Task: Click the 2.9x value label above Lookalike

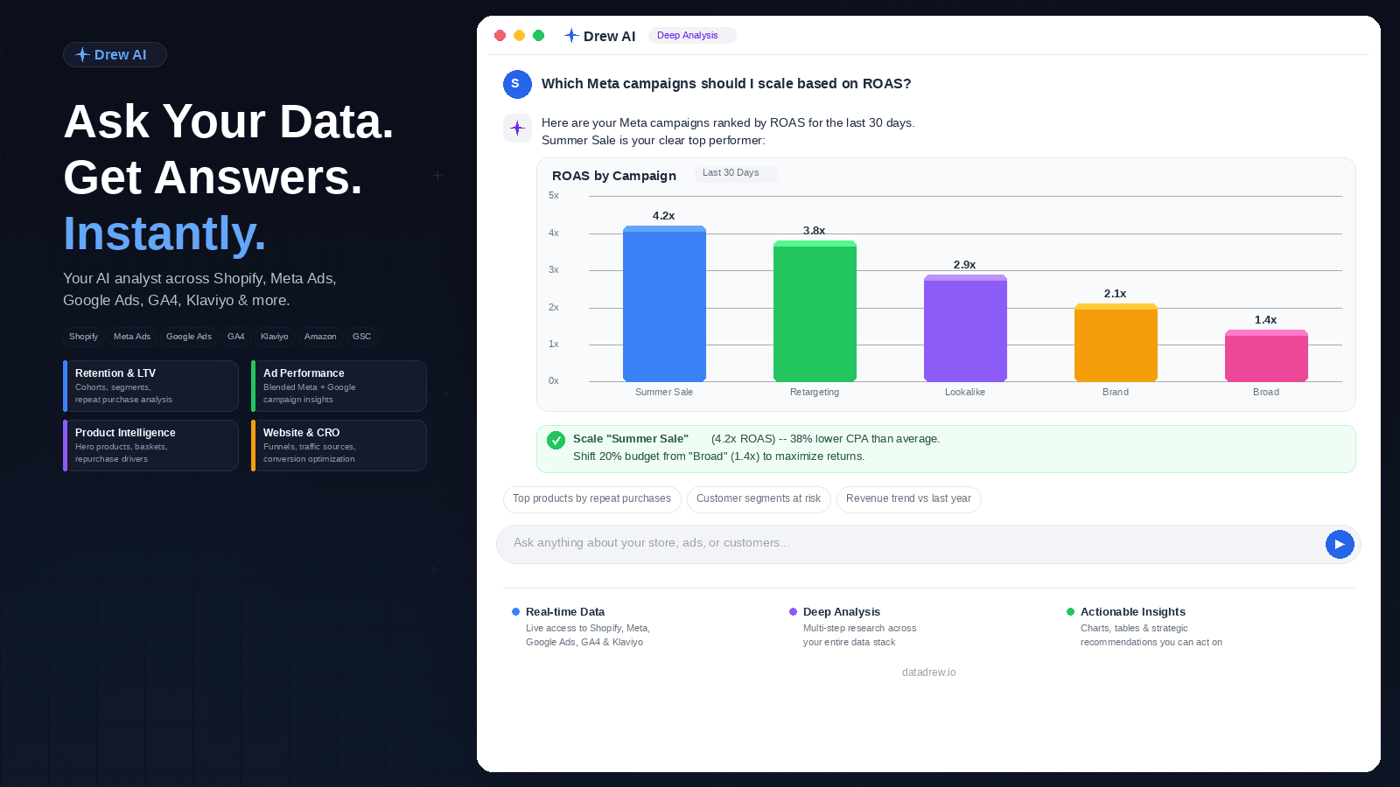Action: tap(965, 265)
